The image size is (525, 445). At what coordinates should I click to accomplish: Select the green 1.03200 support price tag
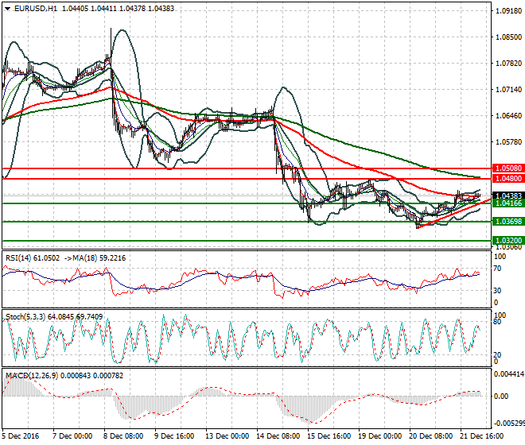coord(507,240)
